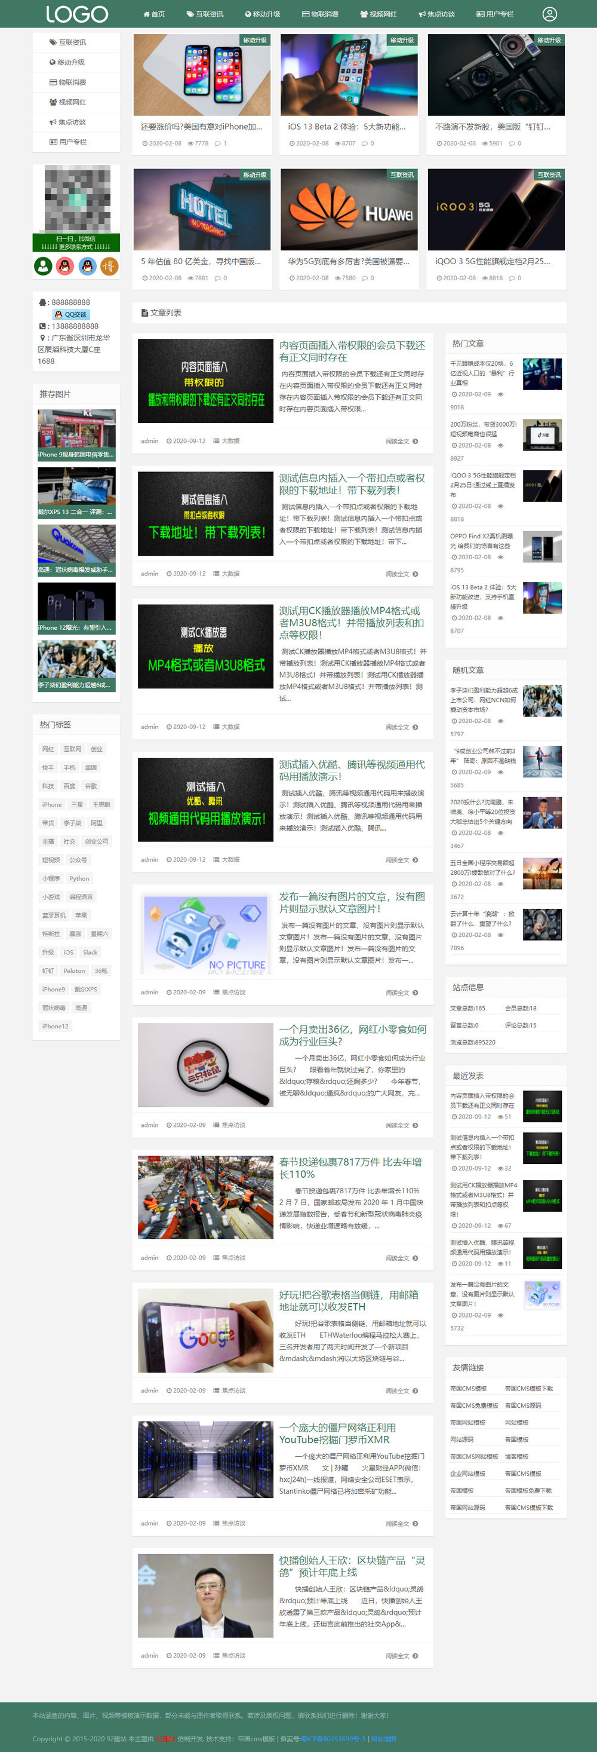Click 阅读全文 arrow on 快播创始人王欣 article
This screenshot has height=1752, width=597.
[415, 1656]
